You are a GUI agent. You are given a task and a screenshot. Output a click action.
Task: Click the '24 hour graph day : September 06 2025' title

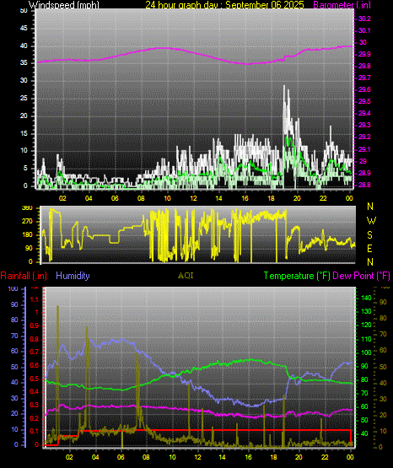point(224,5)
